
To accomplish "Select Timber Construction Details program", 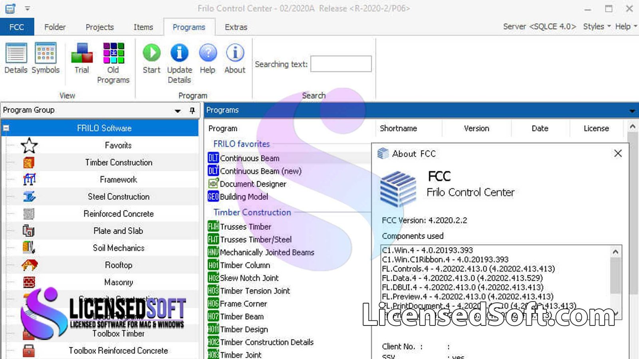I will pos(261,342).
